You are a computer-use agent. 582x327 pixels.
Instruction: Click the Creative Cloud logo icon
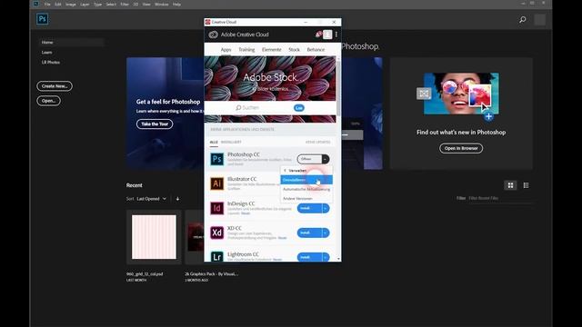[x=213, y=35]
